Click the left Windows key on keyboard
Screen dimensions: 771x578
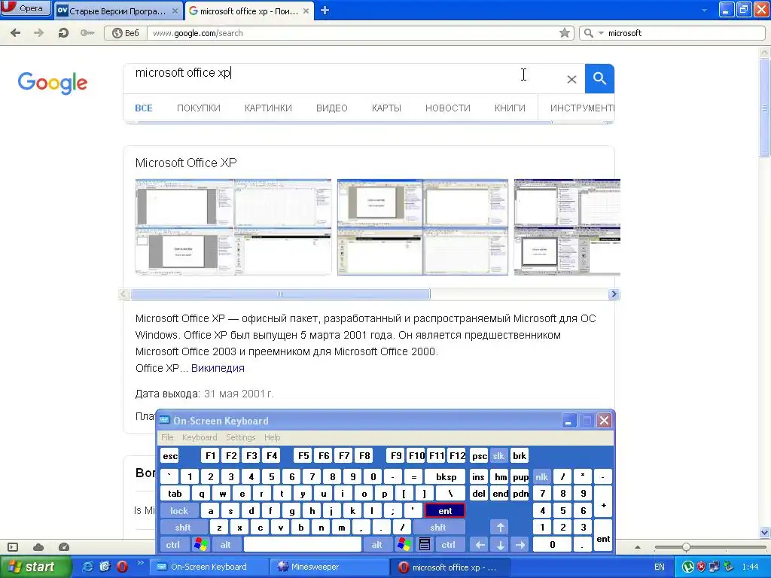click(200, 545)
